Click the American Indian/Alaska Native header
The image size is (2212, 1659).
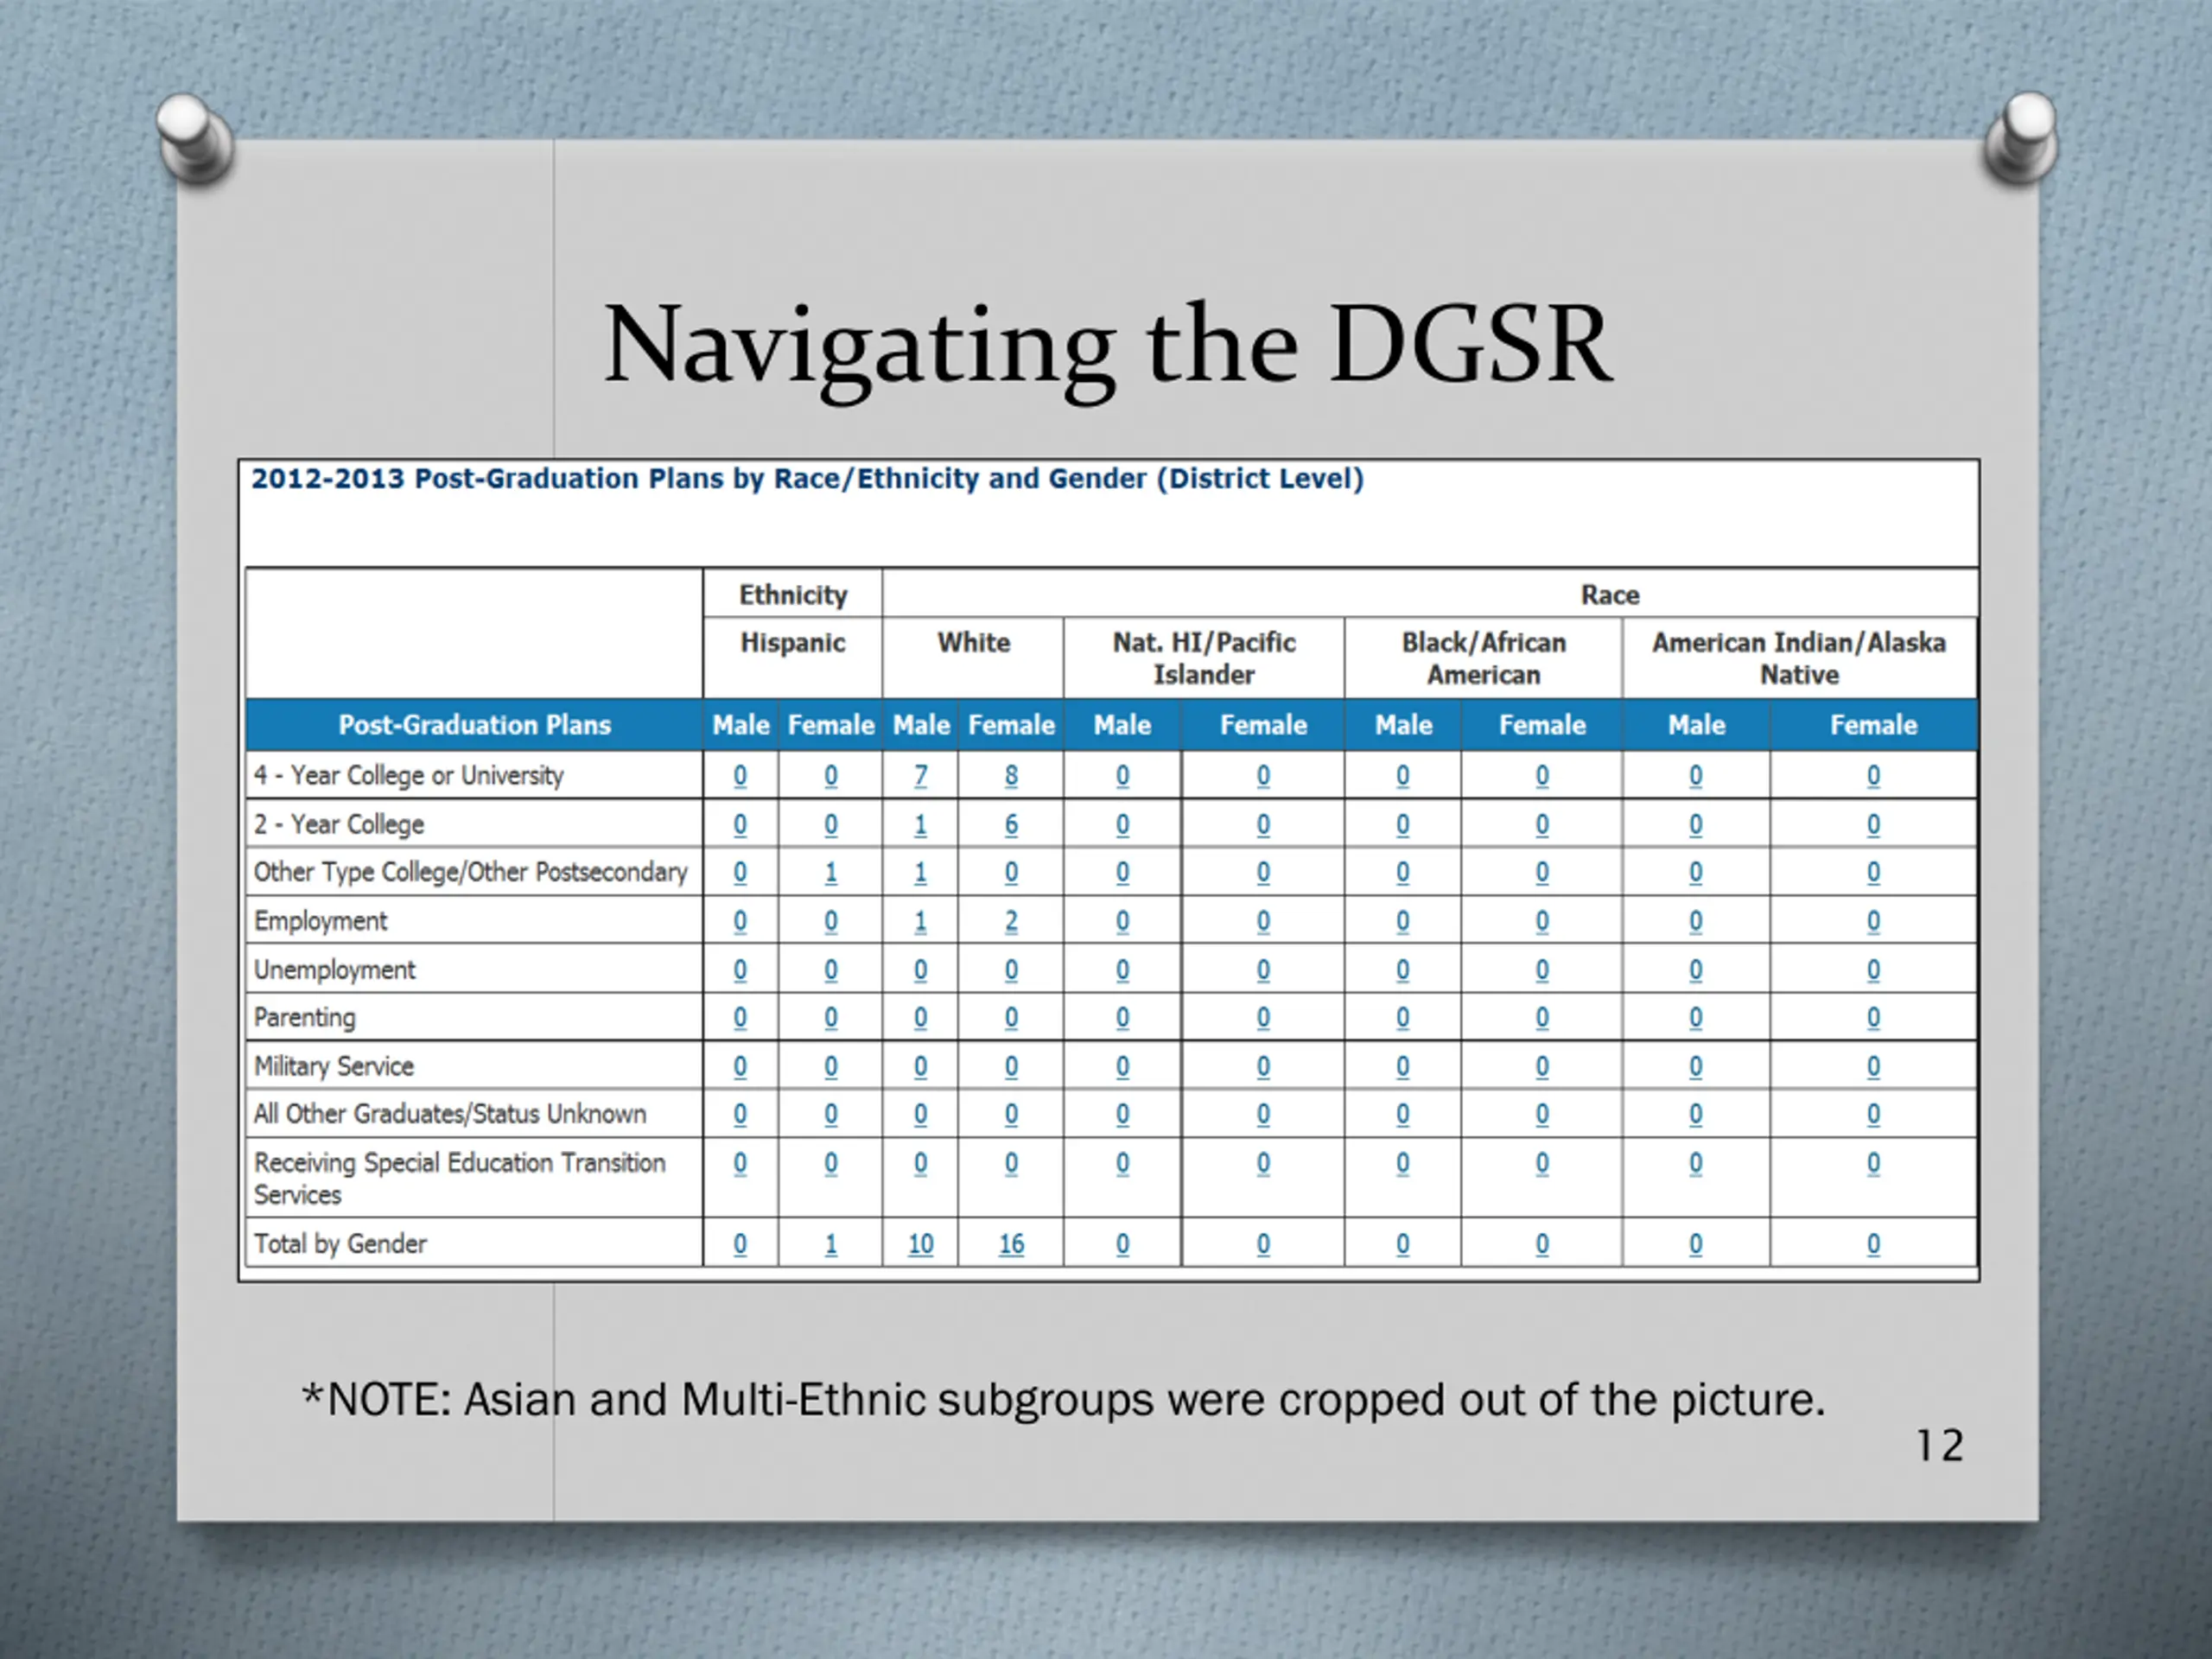[1799, 659]
